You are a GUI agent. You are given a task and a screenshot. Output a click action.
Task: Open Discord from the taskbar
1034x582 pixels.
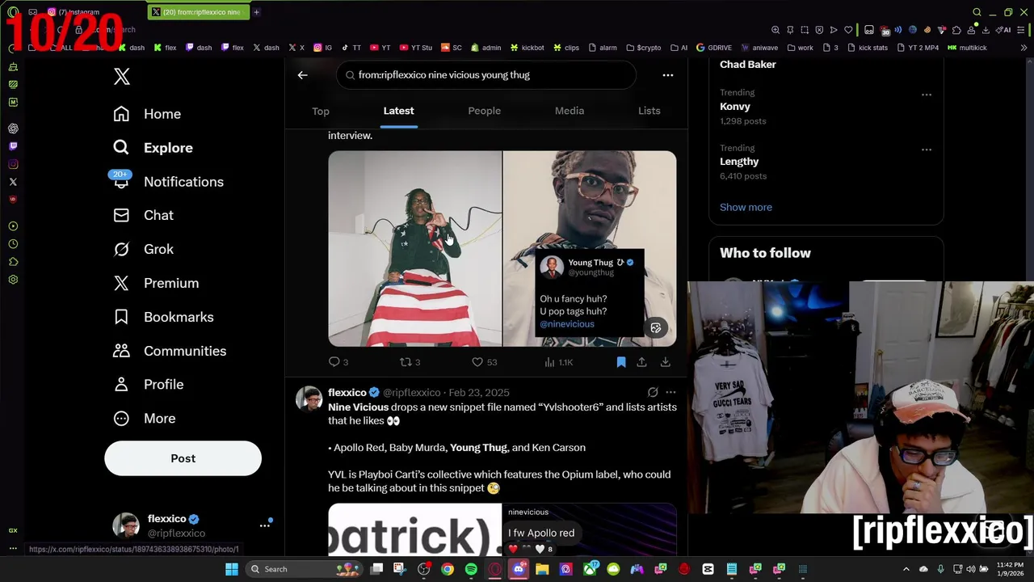click(x=519, y=569)
